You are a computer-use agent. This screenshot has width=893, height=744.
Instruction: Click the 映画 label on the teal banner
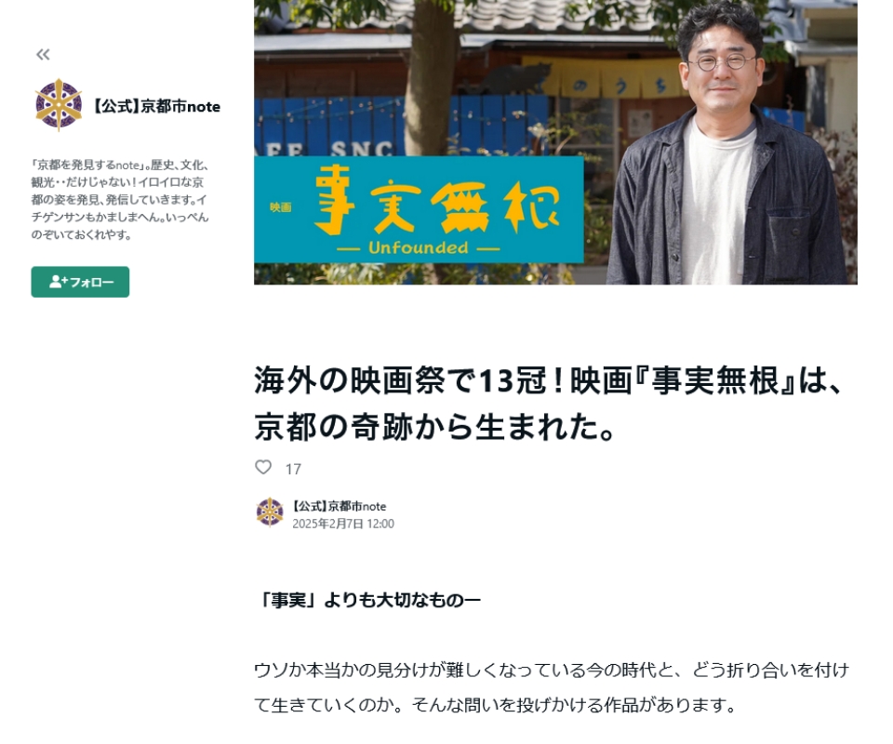coord(281,207)
